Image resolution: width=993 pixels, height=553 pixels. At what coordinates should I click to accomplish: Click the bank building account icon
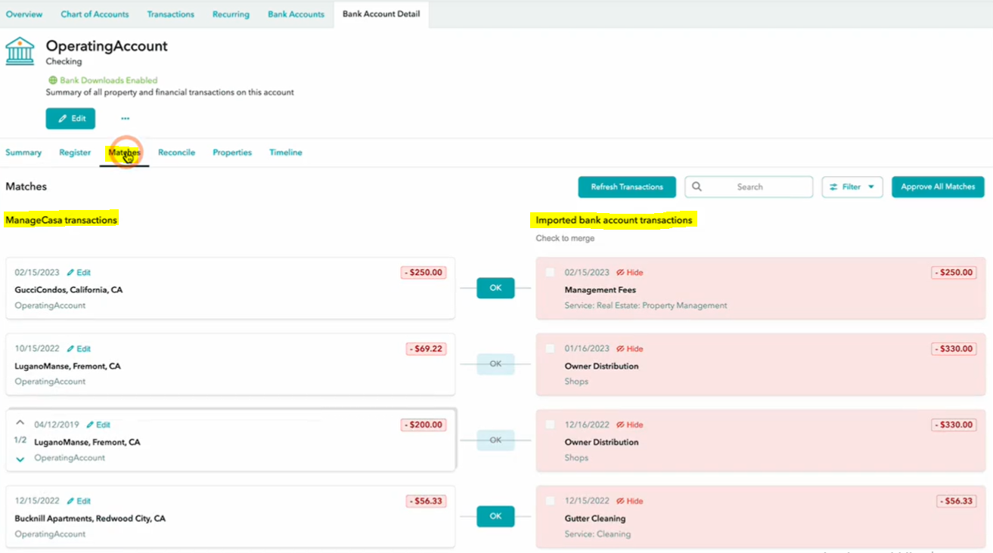(20, 51)
